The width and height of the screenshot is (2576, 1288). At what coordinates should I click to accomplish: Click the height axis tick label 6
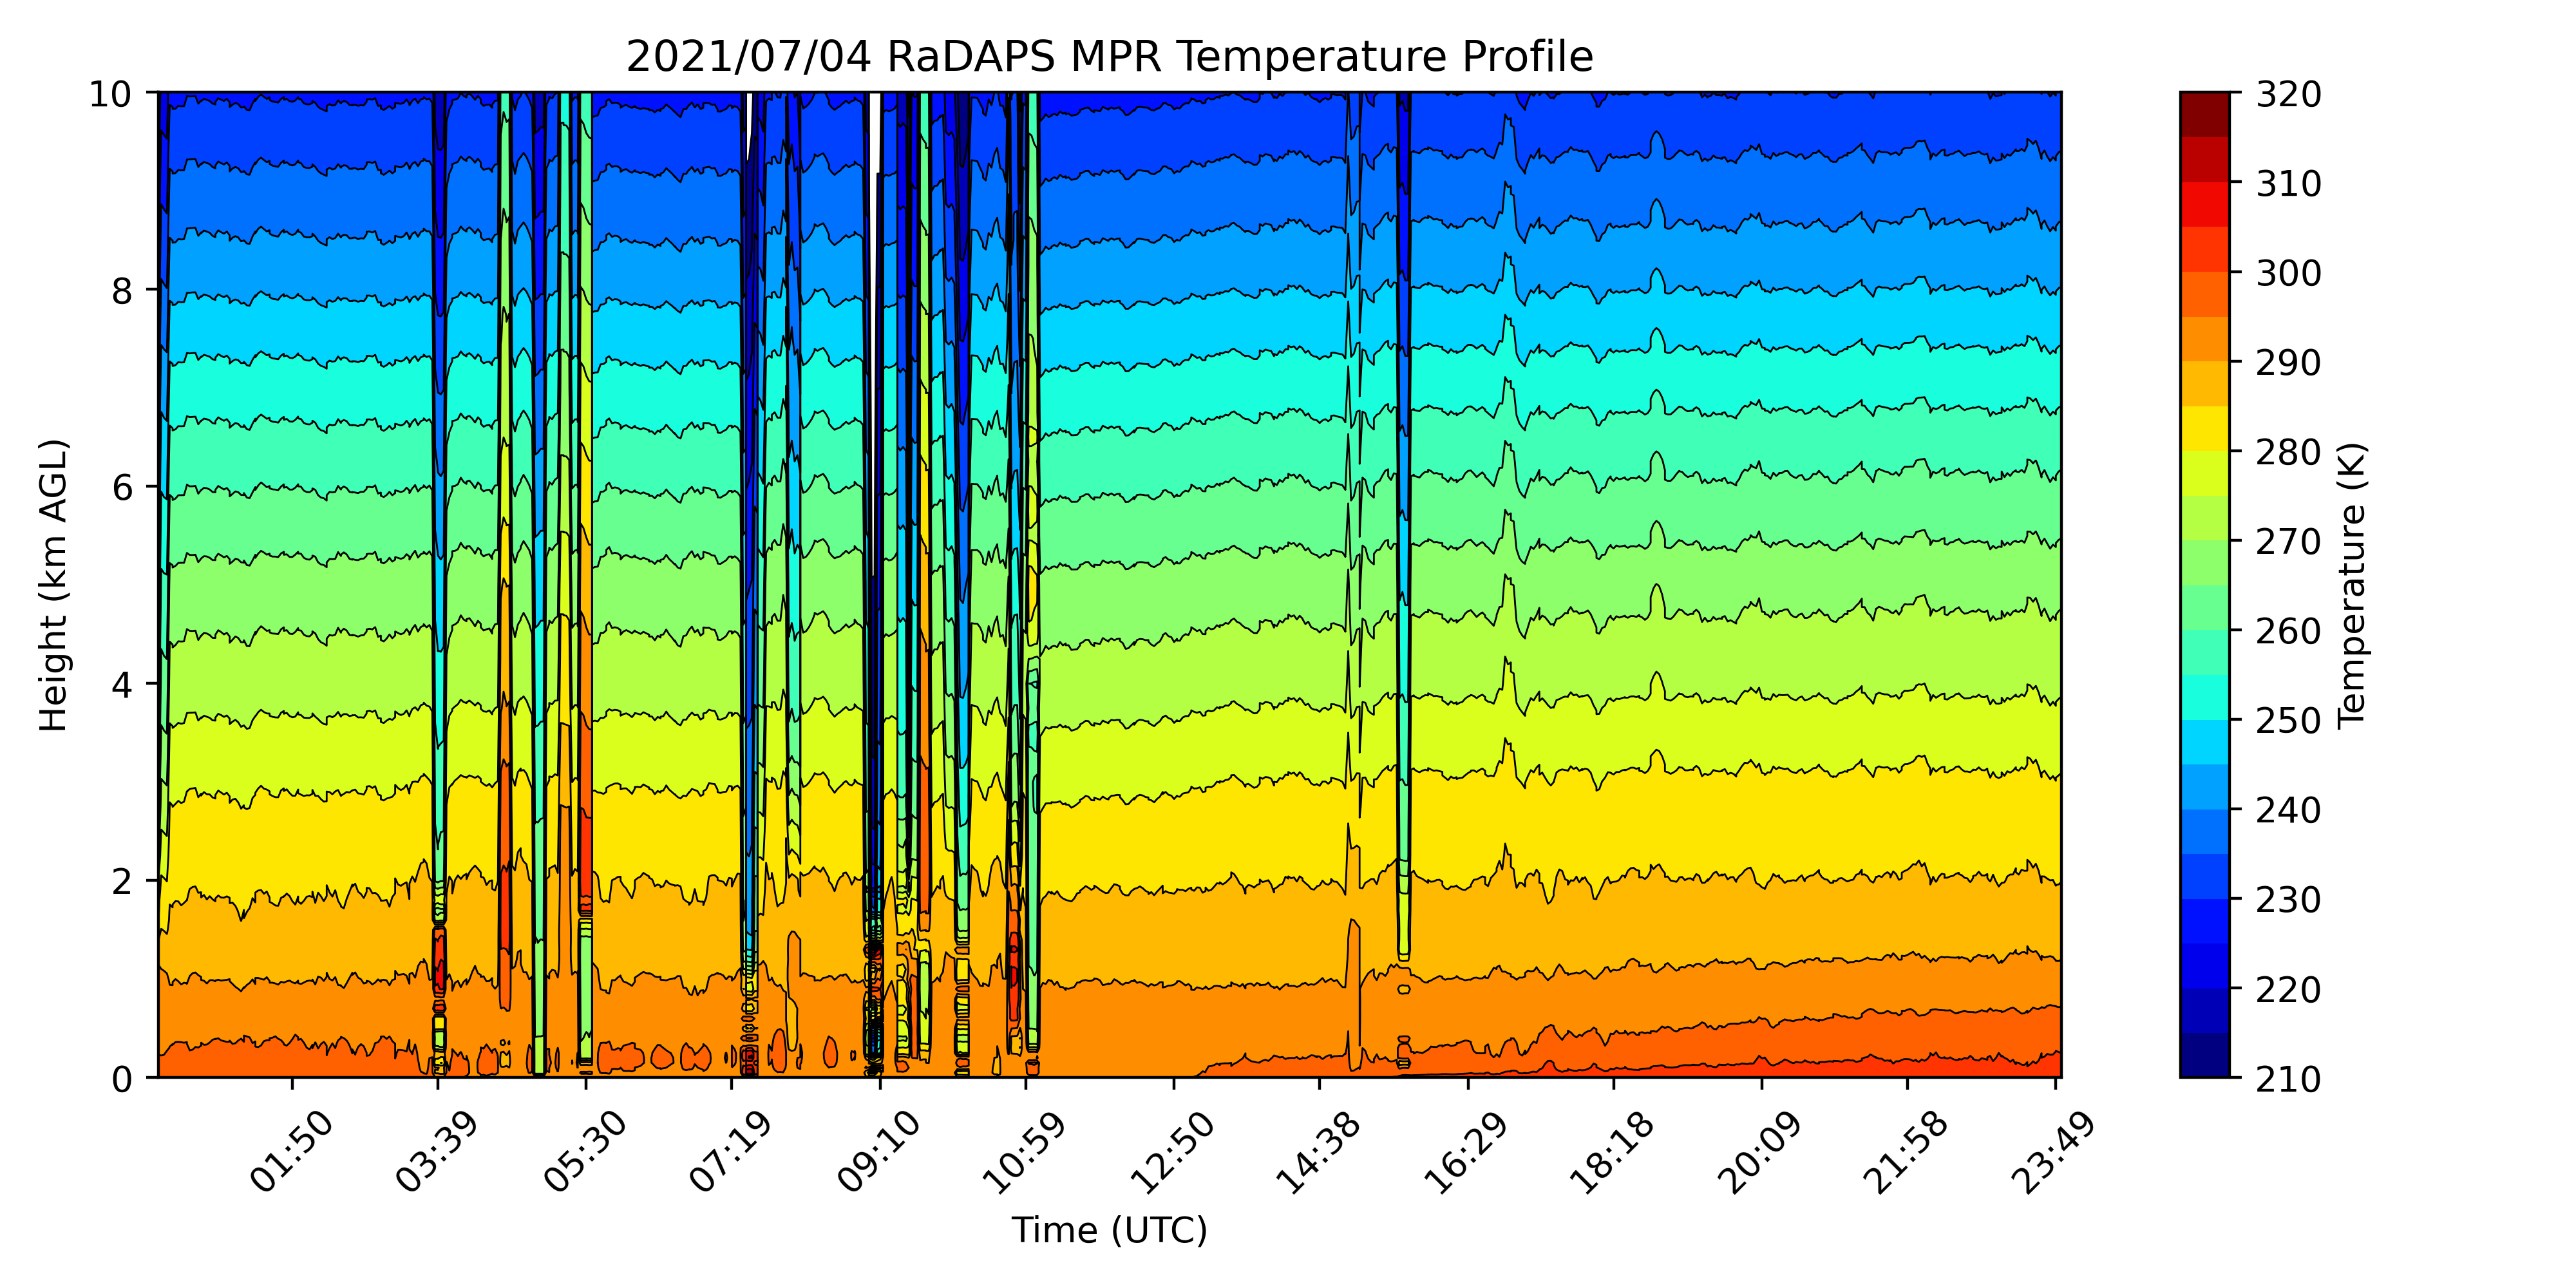coord(122,488)
